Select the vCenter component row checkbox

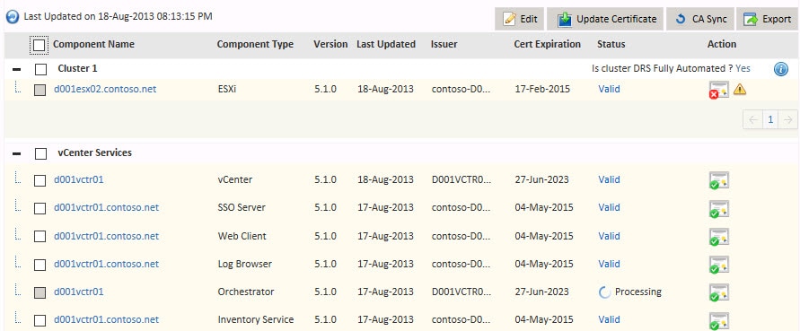[x=40, y=180]
